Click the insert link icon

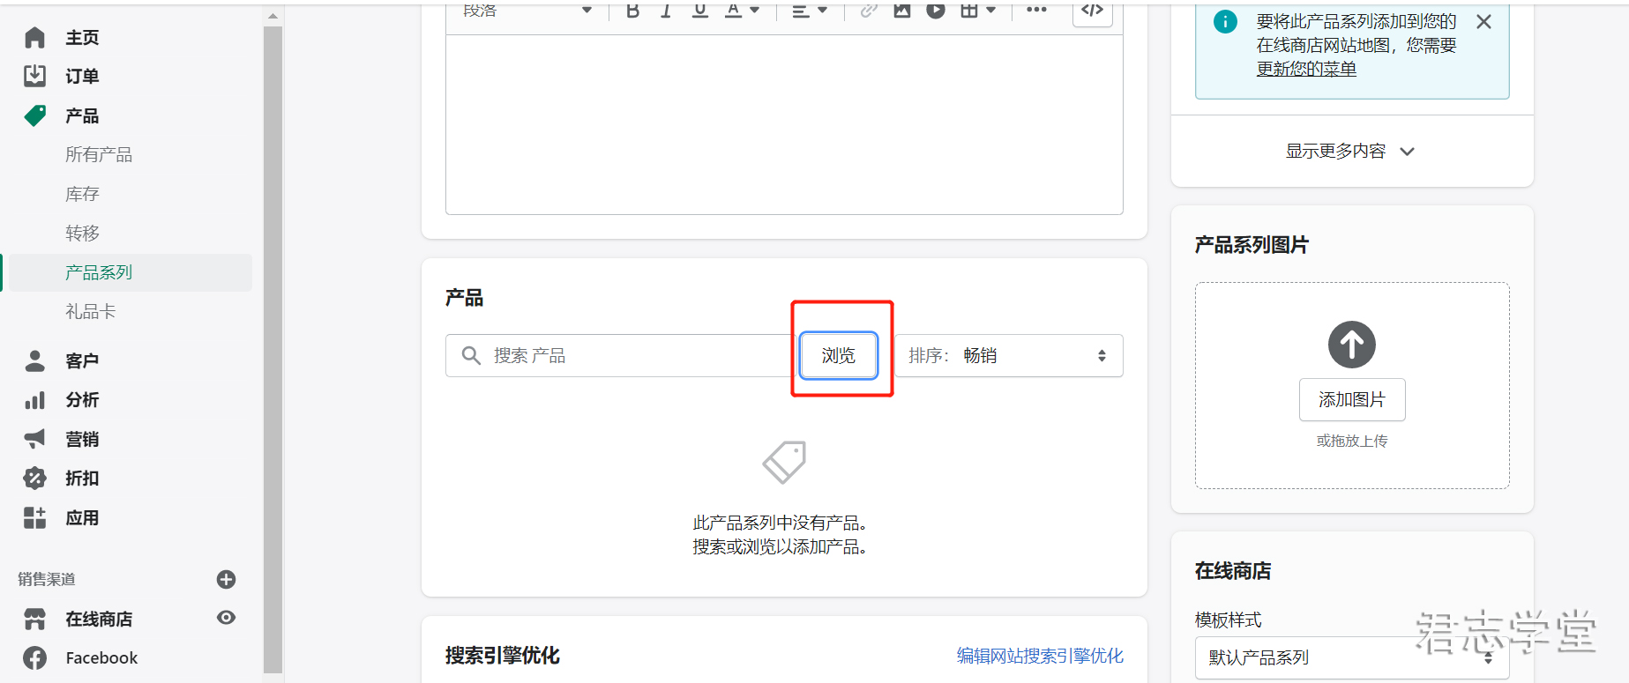(869, 11)
